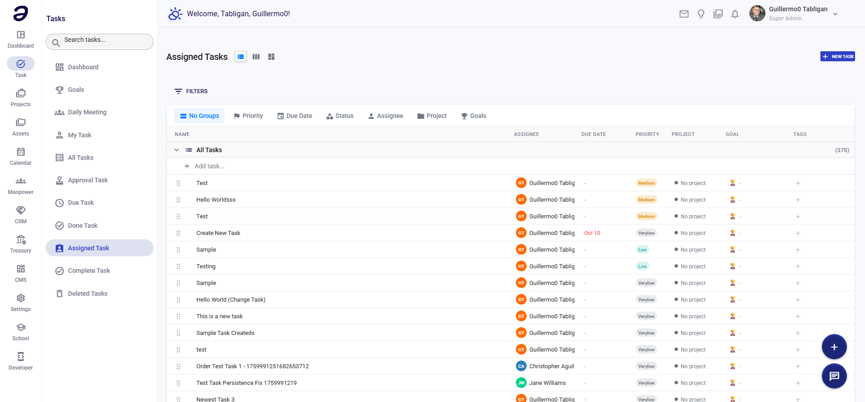The width and height of the screenshot is (865, 402).
Task: Click the NEW TASK button
Action: 837,57
